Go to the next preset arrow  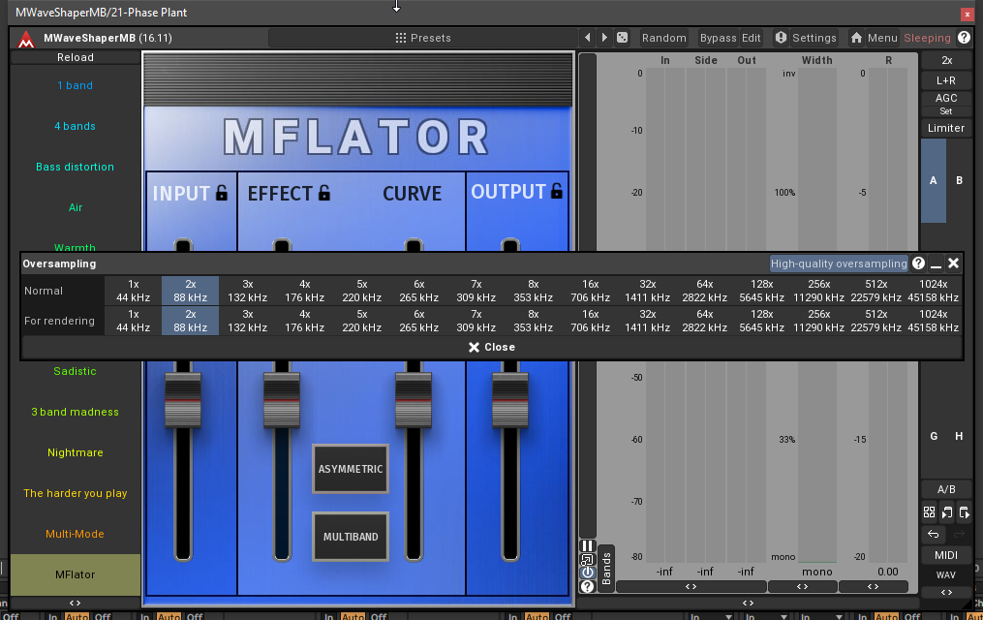point(604,38)
